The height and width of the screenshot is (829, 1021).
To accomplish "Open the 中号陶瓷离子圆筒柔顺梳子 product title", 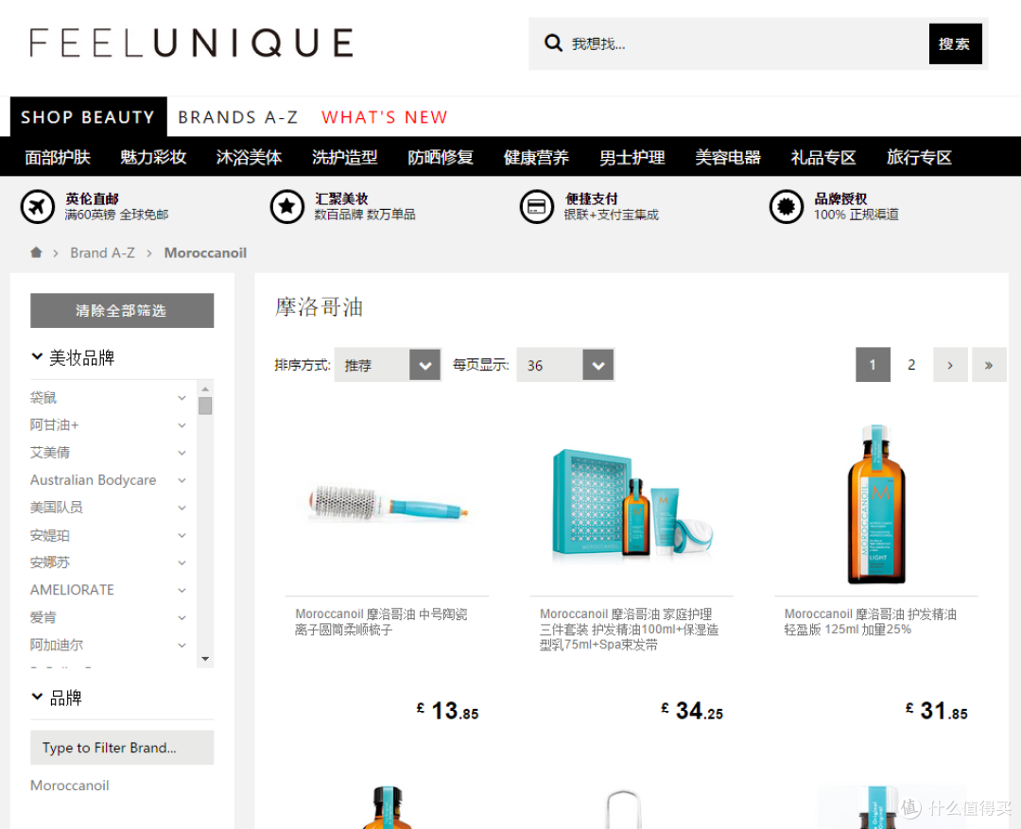I will click(381, 622).
